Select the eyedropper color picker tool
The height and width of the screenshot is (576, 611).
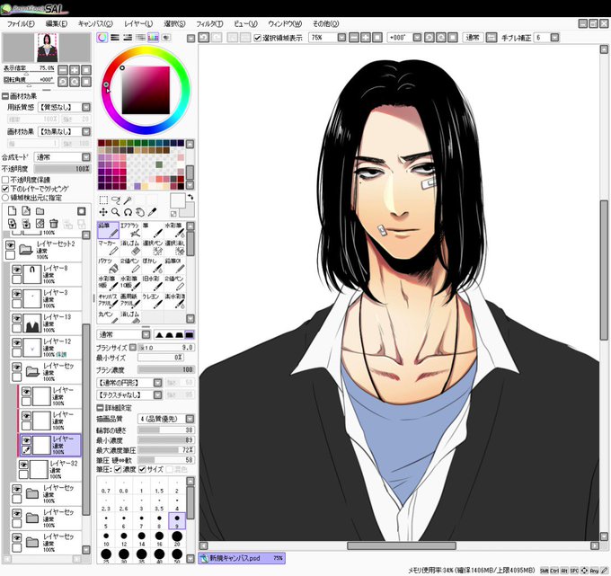[x=152, y=212]
